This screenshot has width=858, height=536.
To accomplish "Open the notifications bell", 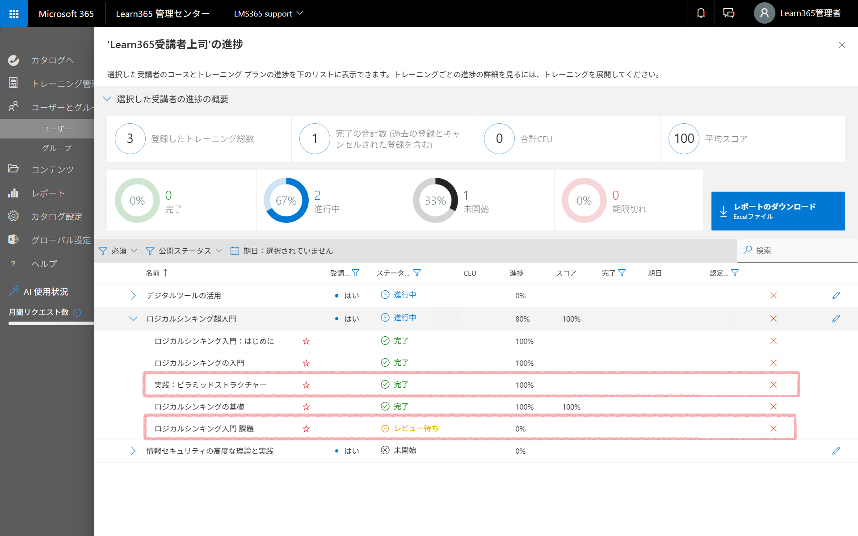I will tap(701, 13).
